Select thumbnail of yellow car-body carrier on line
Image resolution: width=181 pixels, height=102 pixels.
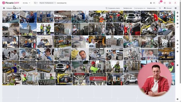point(64,79)
